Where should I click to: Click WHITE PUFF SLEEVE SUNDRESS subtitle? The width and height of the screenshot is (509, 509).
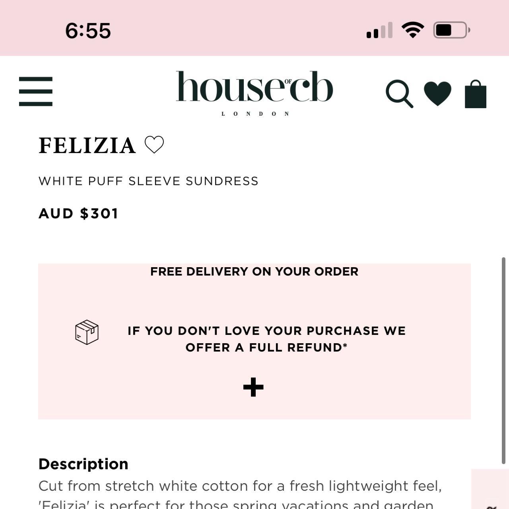click(x=148, y=181)
